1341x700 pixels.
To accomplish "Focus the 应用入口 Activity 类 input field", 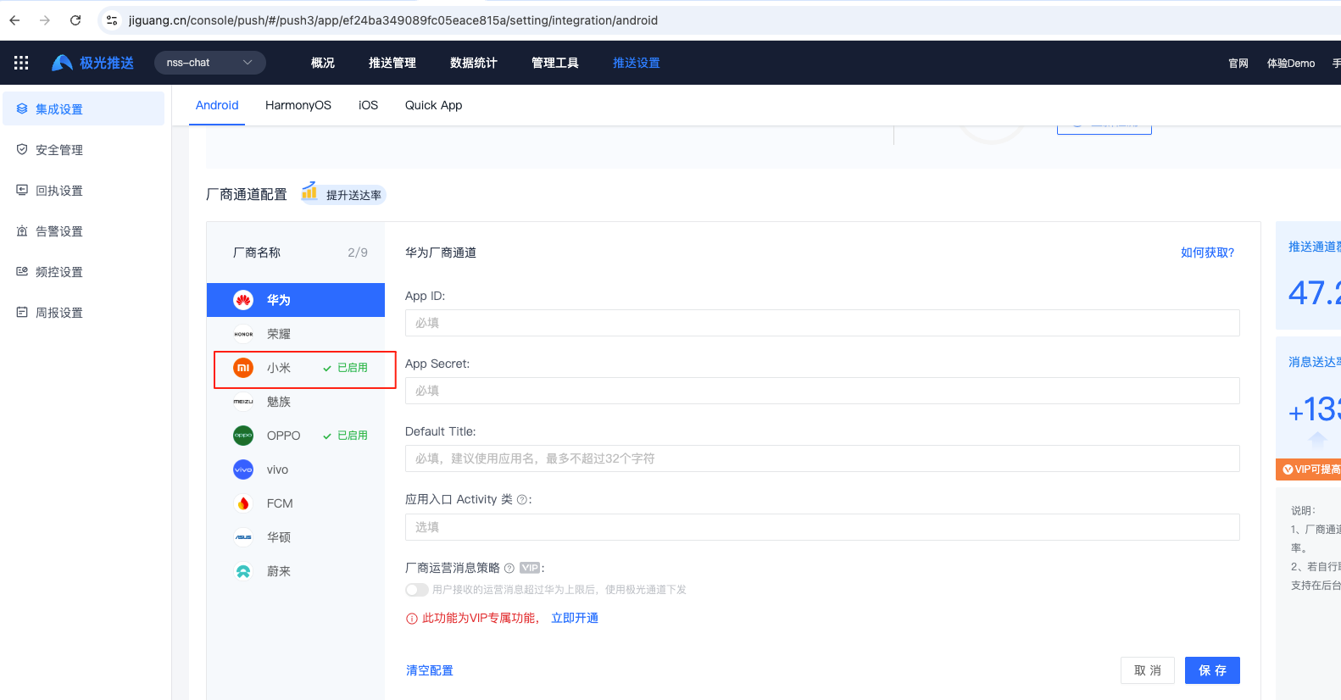I will 822,527.
